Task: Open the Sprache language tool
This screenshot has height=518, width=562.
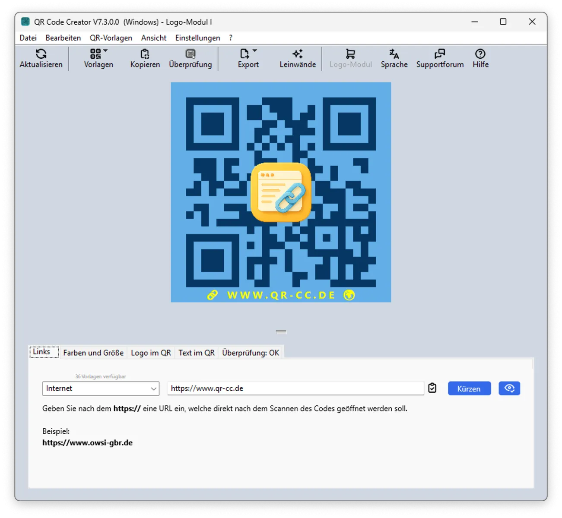Action: coord(394,59)
